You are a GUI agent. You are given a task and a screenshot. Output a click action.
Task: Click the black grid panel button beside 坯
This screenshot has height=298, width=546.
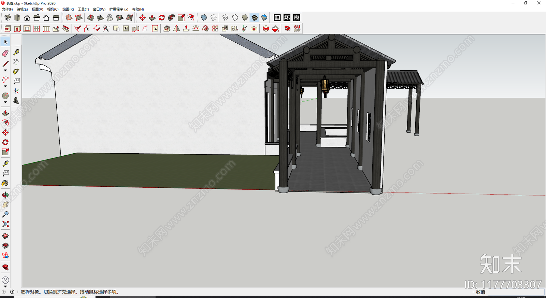pyautogui.click(x=277, y=18)
